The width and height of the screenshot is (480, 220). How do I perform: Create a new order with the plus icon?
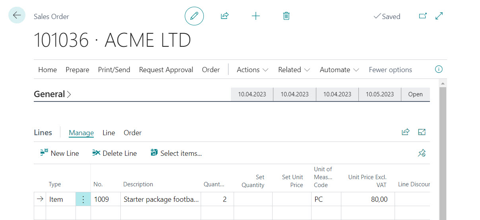coord(256,16)
